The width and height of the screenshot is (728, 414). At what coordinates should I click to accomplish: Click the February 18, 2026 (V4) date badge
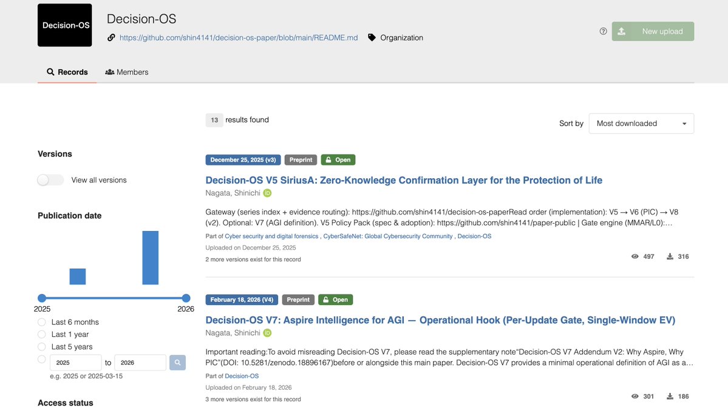click(x=242, y=300)
